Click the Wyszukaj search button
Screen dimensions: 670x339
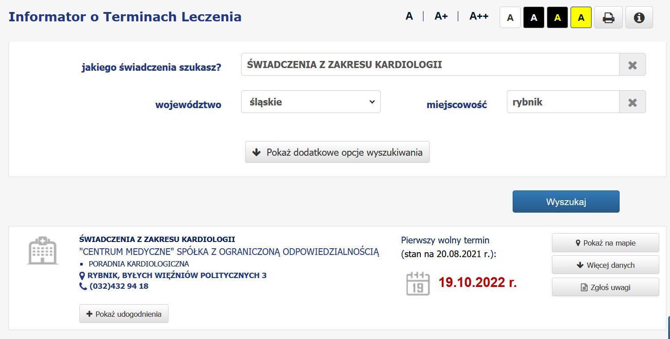click(566, 202)
